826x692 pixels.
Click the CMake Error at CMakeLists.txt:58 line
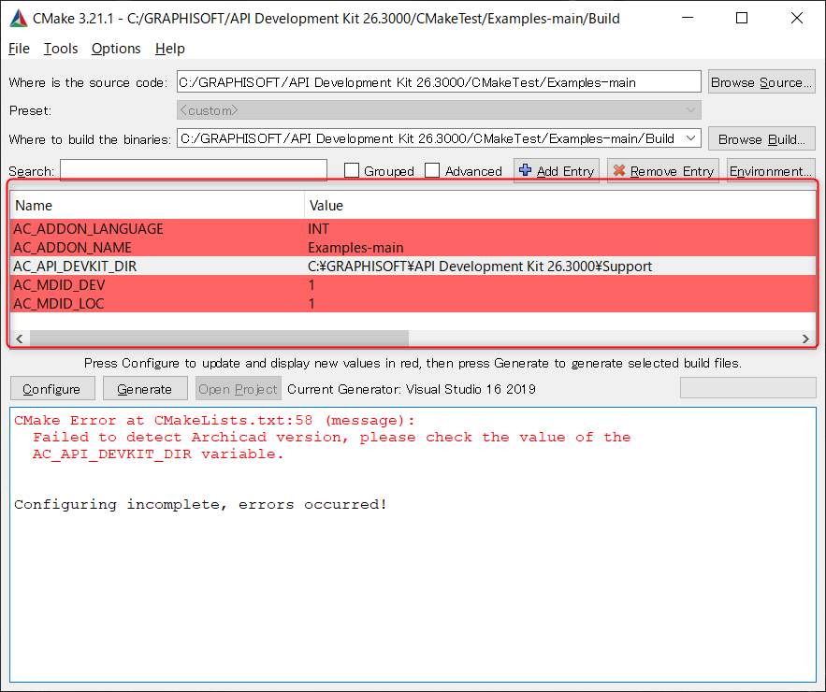(x=214, y=420)
